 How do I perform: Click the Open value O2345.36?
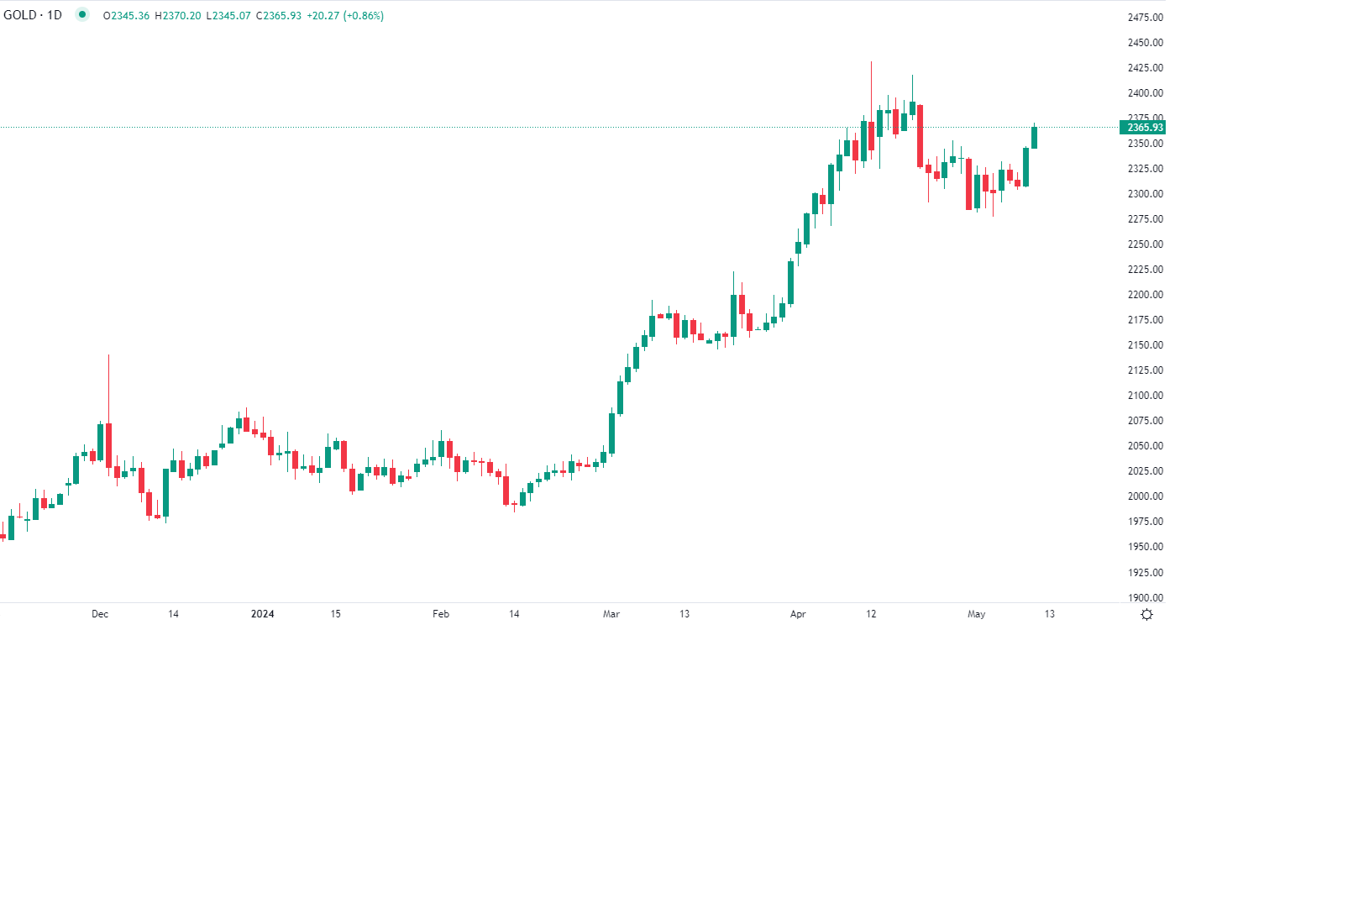(x=126, y=16)
